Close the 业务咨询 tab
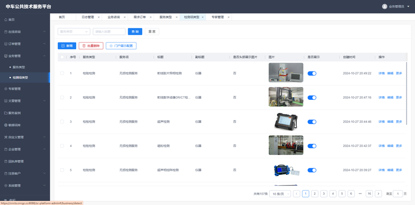The width and height of the screenshot is (415, 205). pyautogui.click(x=125, y=17)
